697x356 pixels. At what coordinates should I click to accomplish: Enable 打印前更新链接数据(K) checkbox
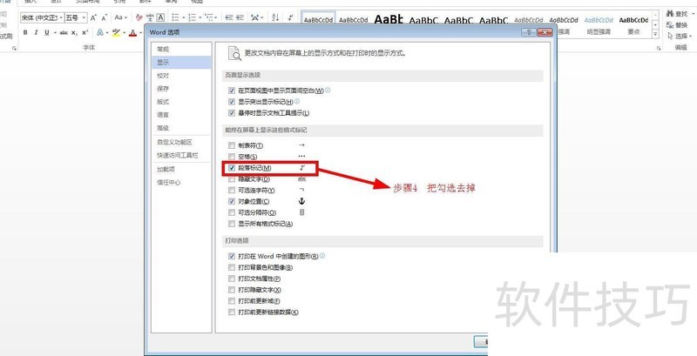231,312
